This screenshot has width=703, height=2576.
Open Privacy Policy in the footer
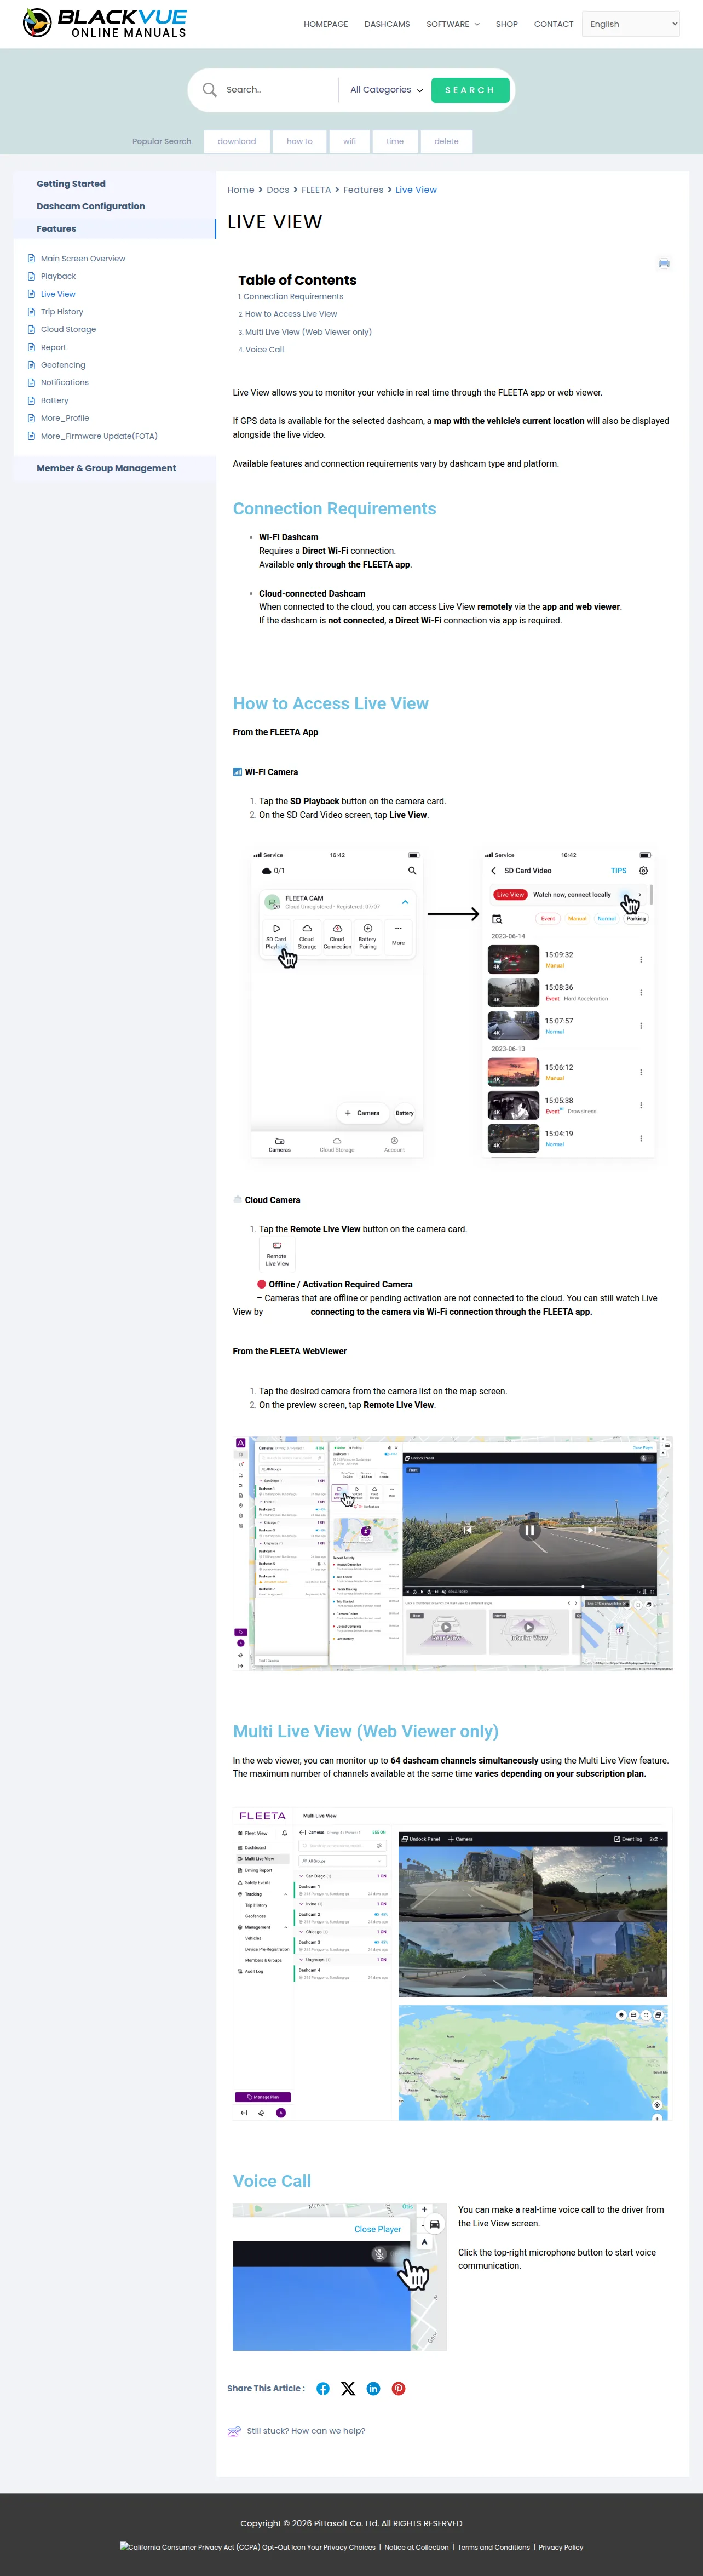pos(561,2547)
